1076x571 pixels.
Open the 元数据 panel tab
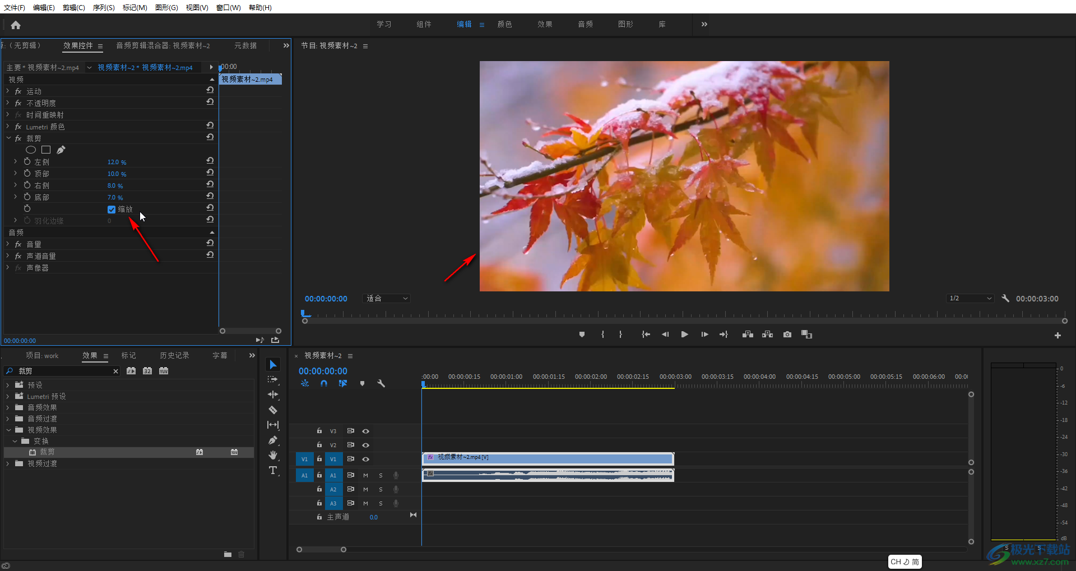[x=245, y=45]
